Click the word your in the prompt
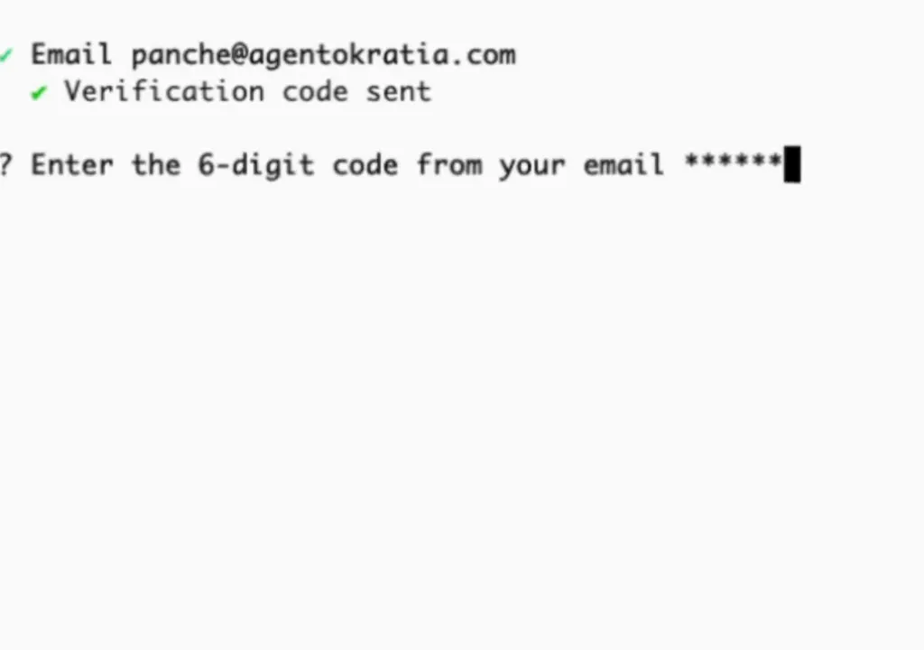 532,168
